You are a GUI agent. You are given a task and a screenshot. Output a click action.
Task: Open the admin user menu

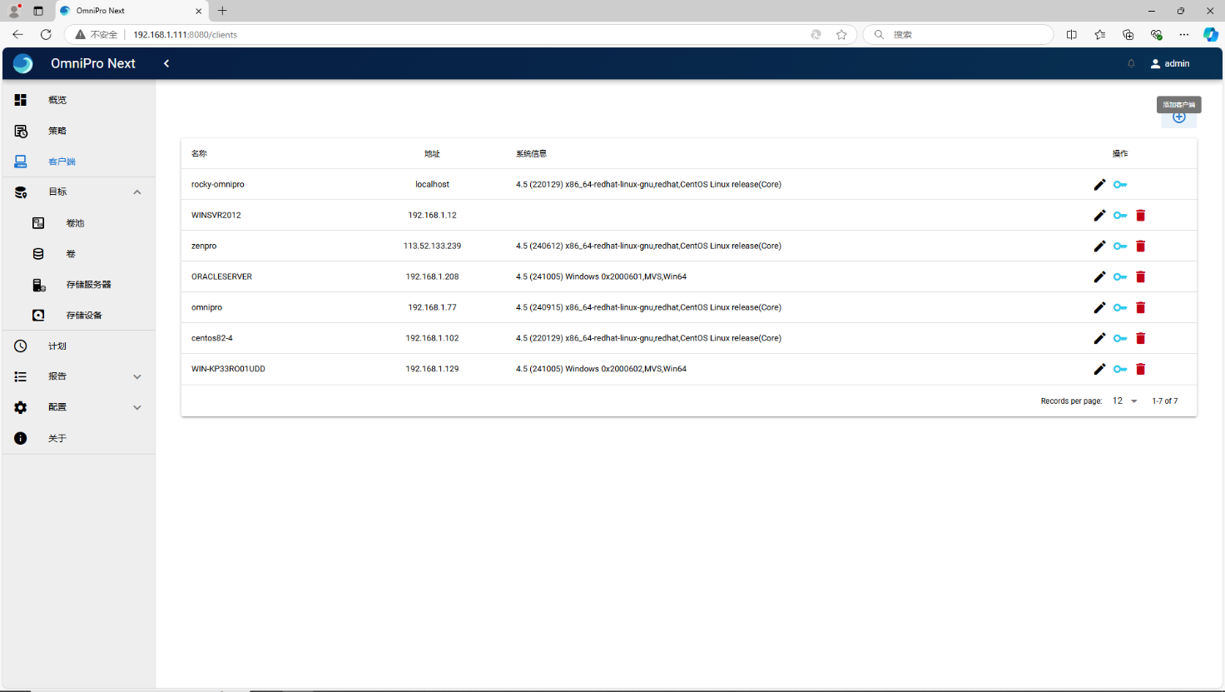pyautogui.click(x=1170, y=64)
